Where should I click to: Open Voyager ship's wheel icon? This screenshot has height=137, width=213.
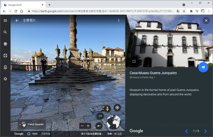point(5,44)
